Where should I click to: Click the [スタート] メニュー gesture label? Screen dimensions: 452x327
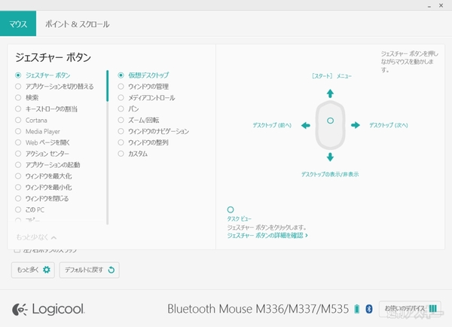[x=331, y=76]
